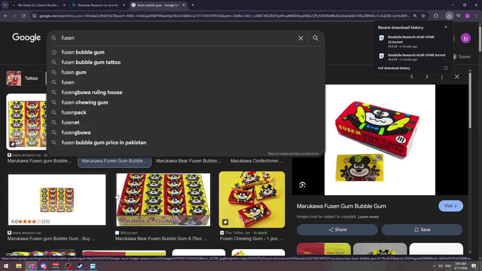Image resolution: width=482 pixels, height=271 pixels.
Task: Click the browser Back arrow
Action: 5,16
